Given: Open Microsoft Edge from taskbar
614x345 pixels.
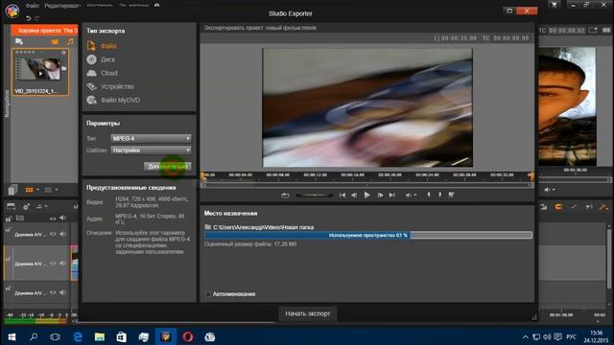Looking at the screenshot, I should 78,336.
